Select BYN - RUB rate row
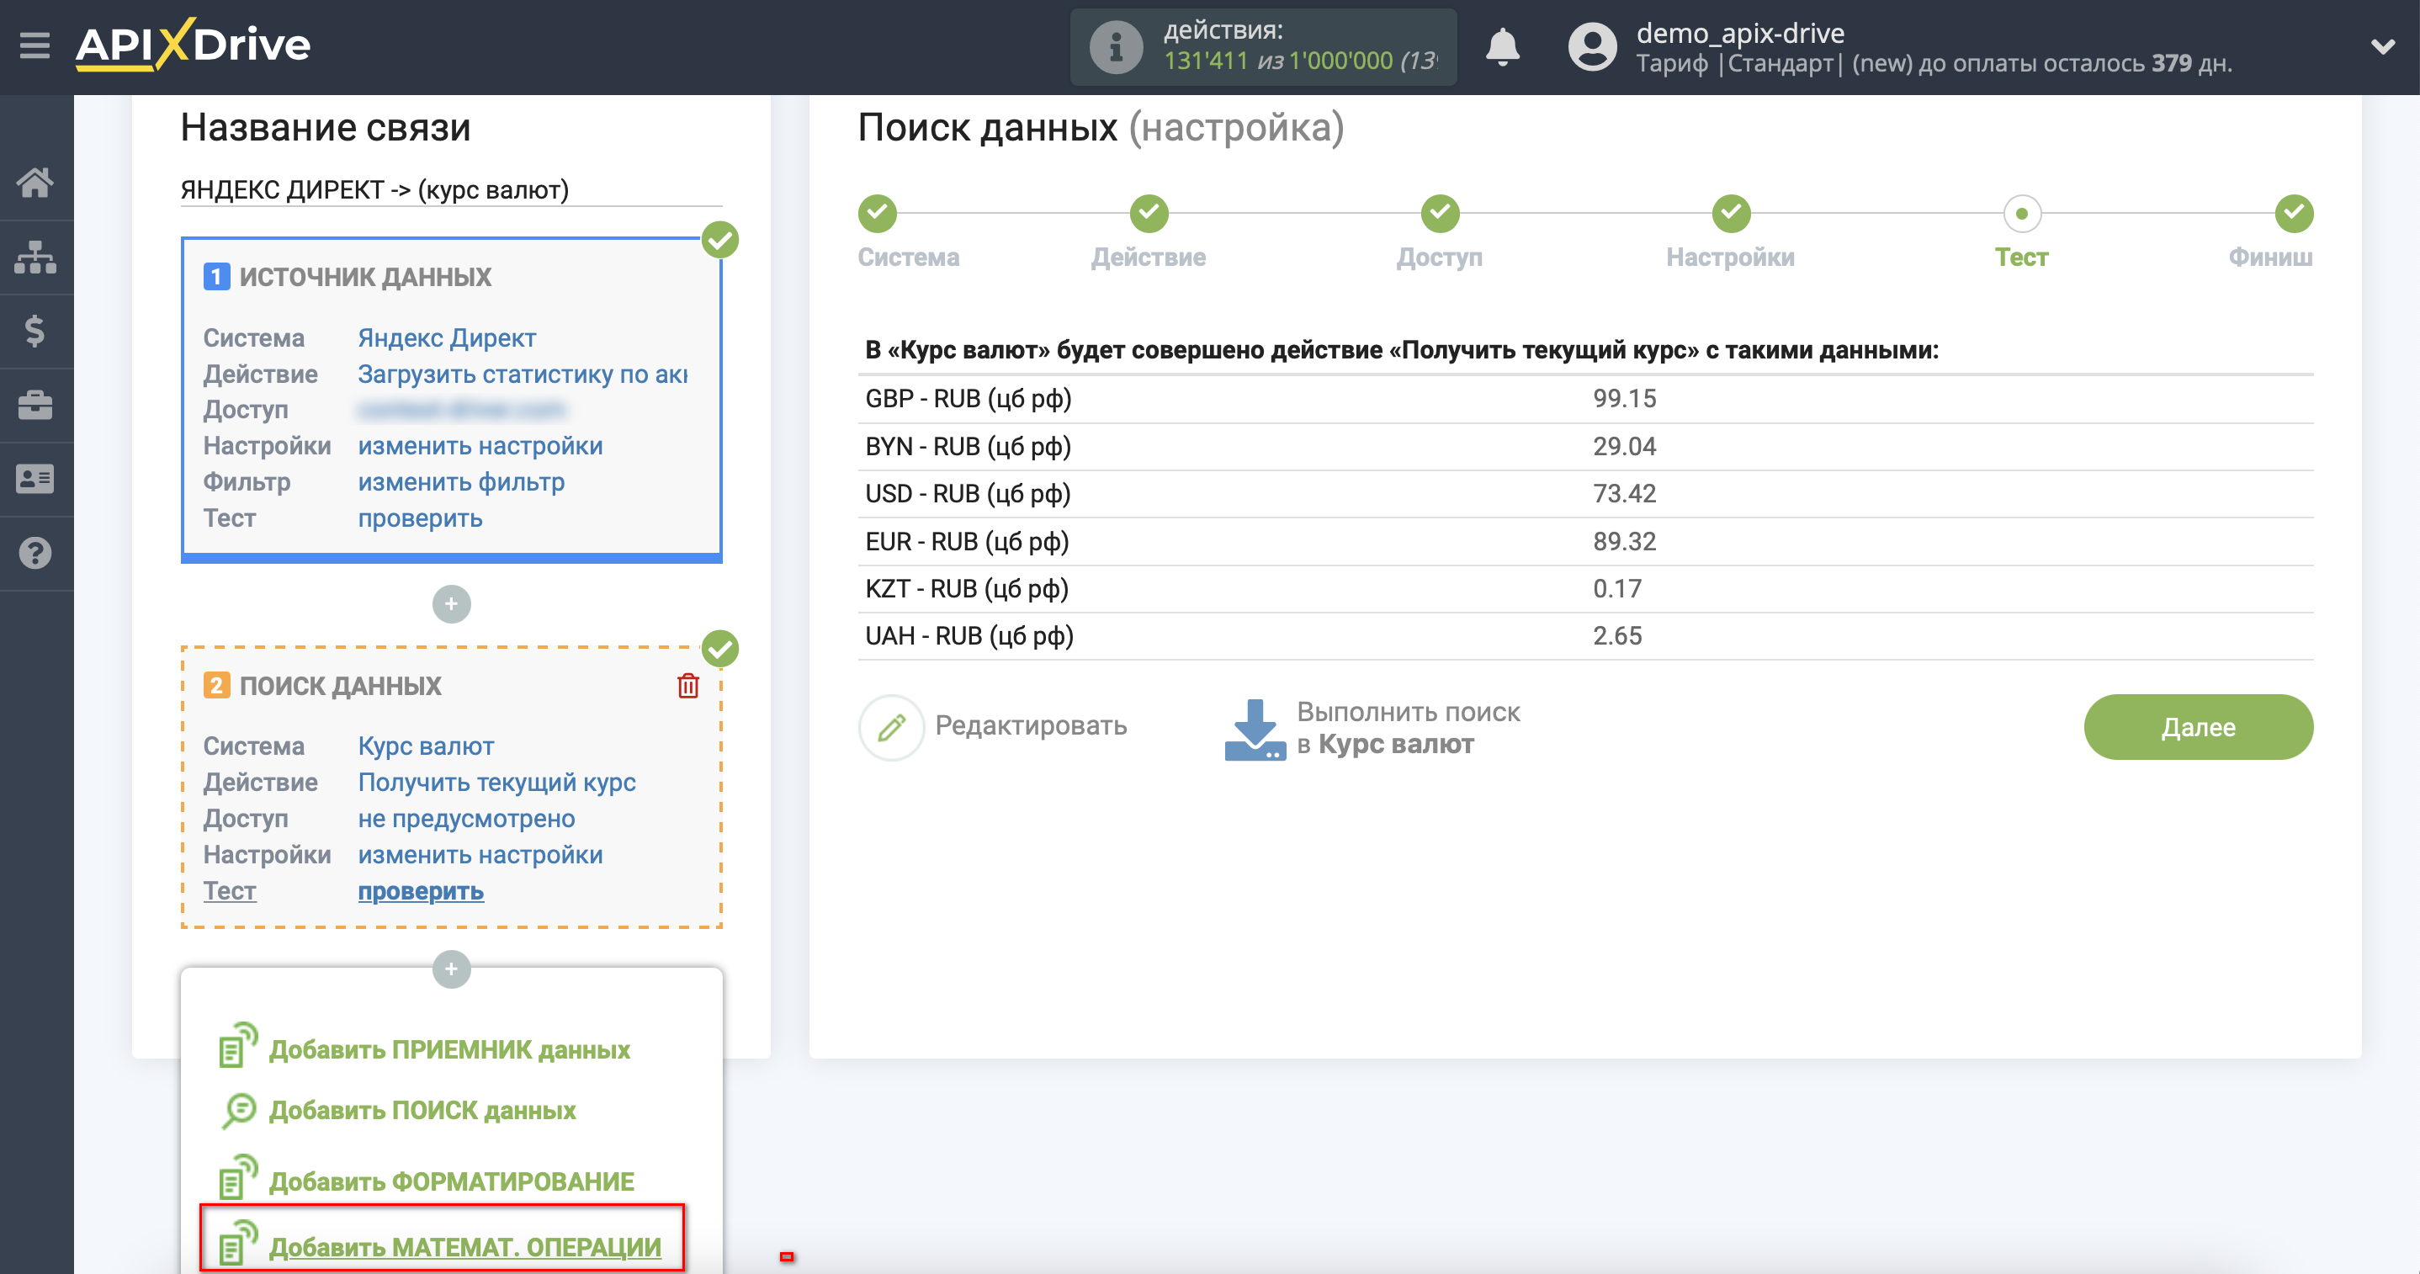Viewport: 2420px width, 1274px height. tap(1584, 447)
